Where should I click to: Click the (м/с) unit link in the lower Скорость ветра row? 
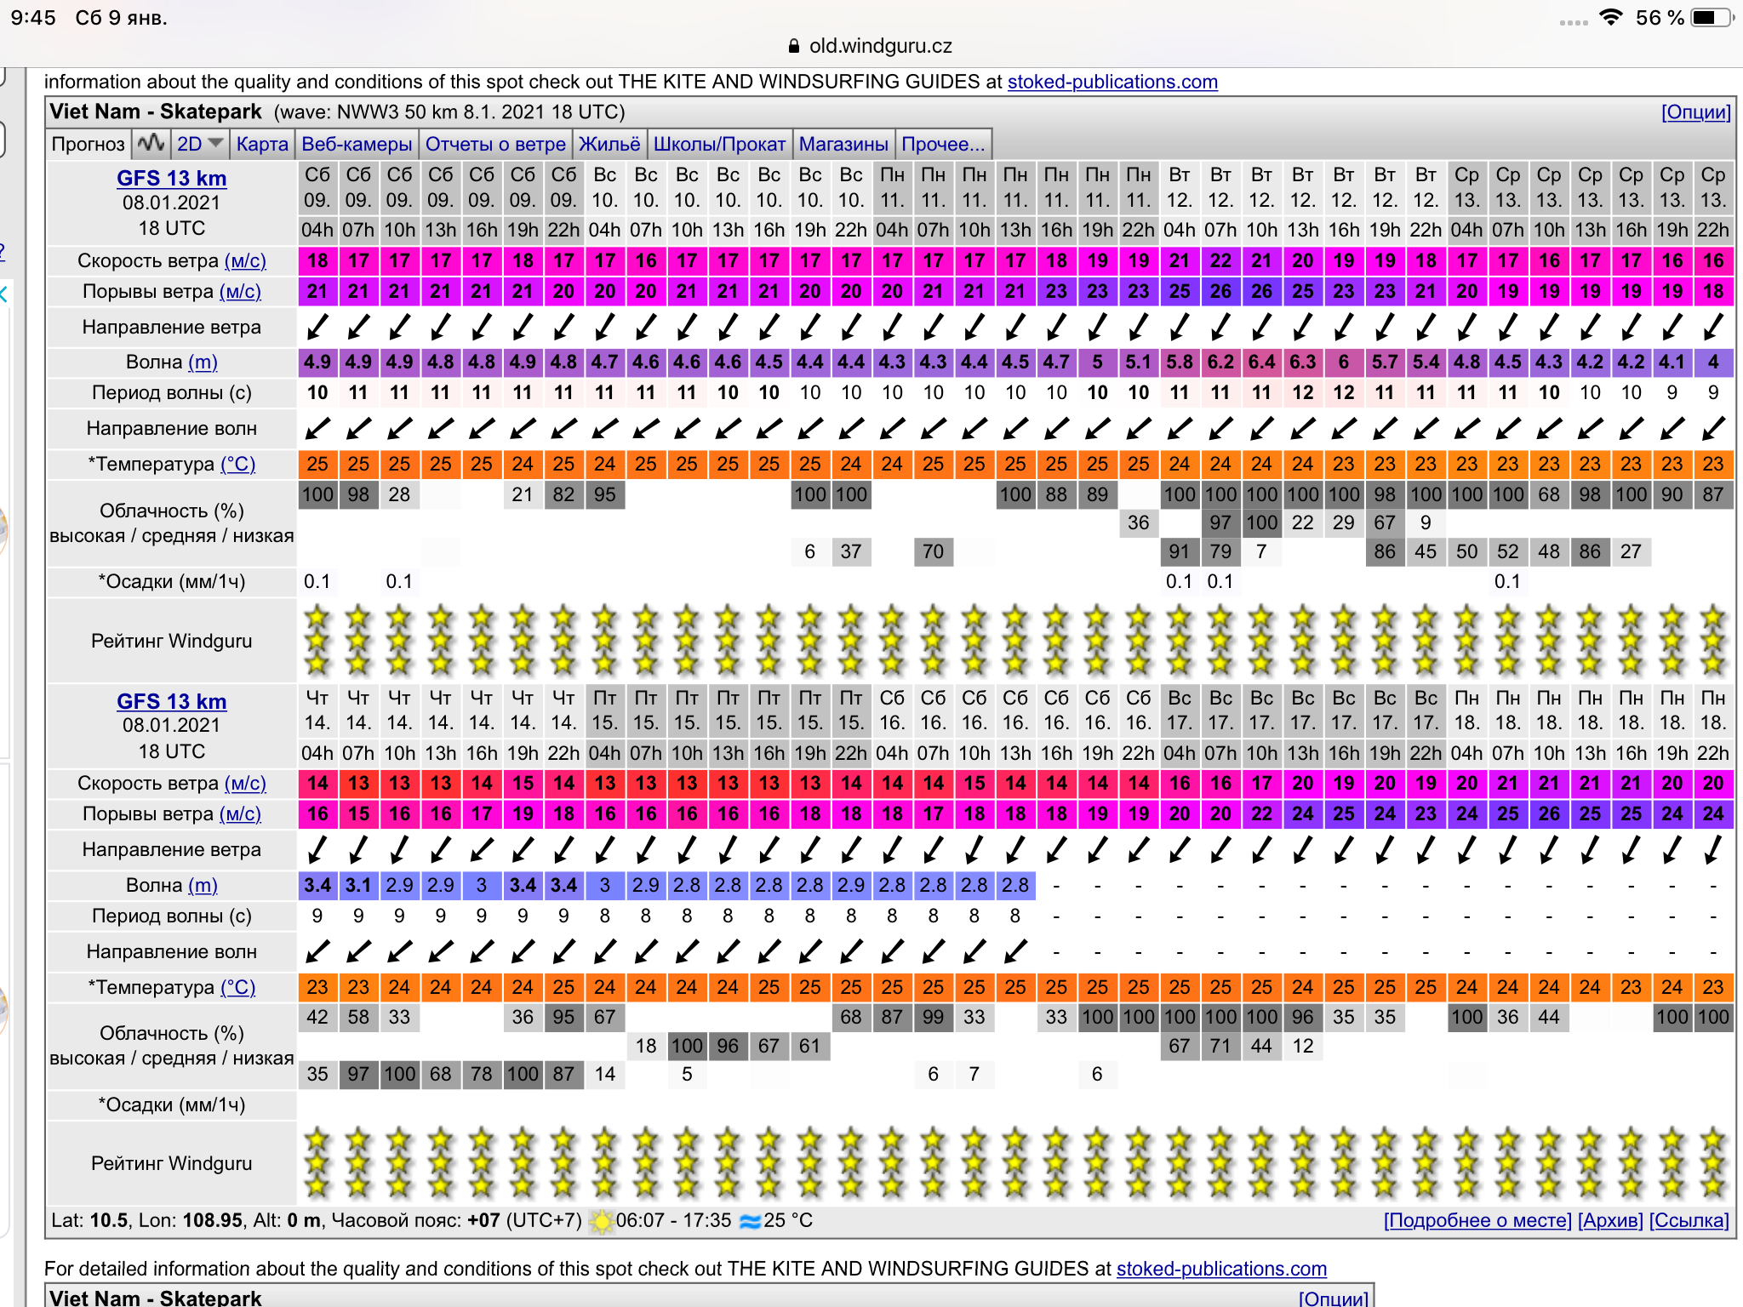(x=245, y=783)
